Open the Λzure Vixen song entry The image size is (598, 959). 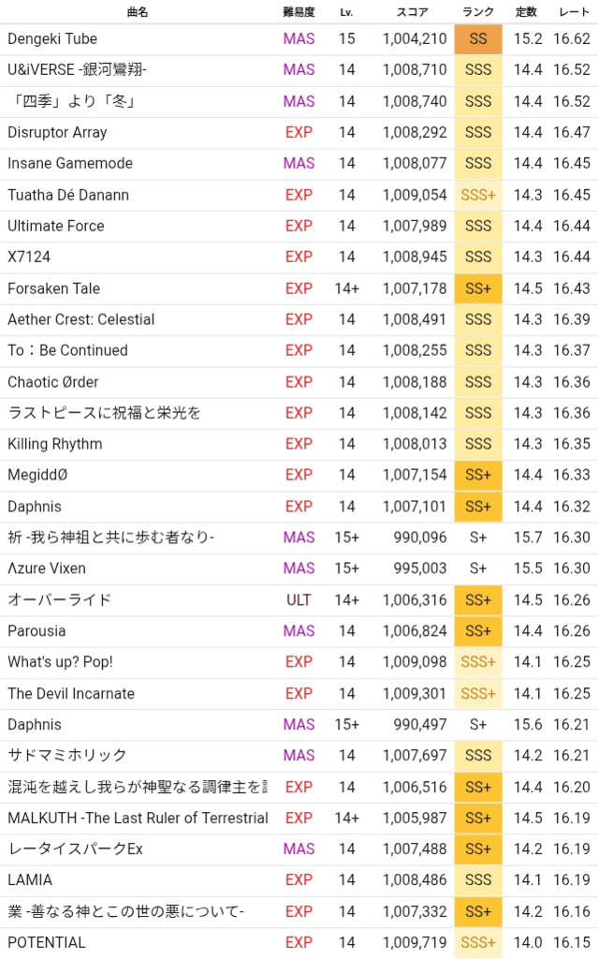[x=47, y=568]
